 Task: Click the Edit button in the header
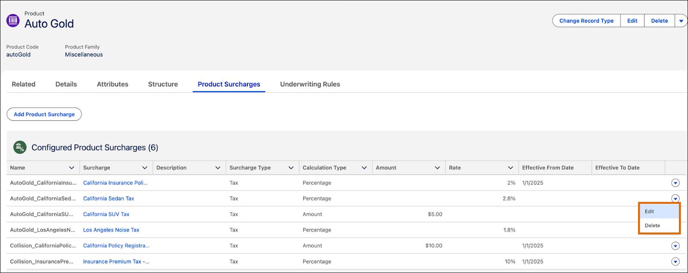[632, 21]
